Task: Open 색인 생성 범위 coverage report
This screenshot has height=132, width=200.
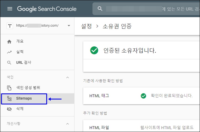Action: coord(28,88)
